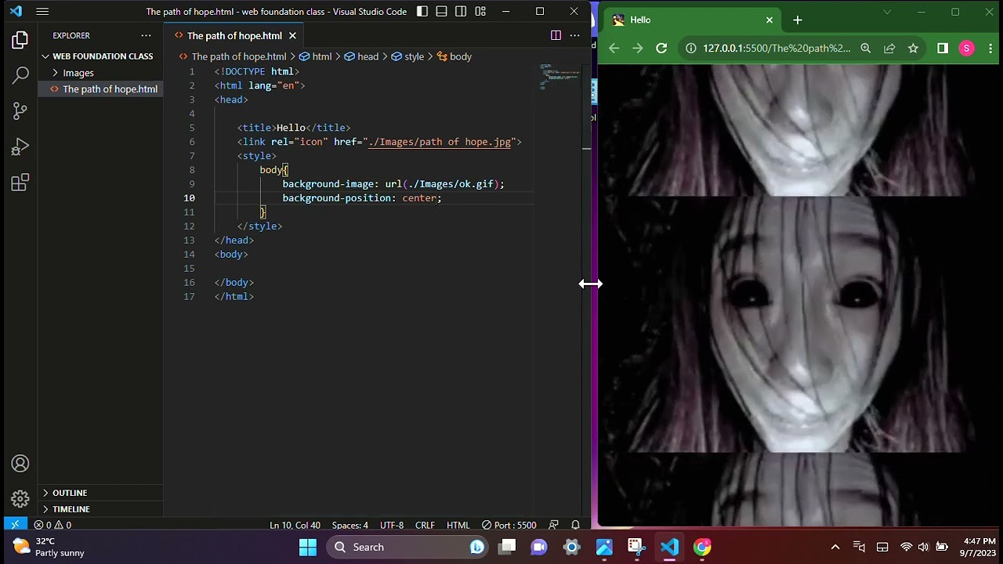Bookmark this page with the star icon
Image resolution: width=1003 pixels, height=564 pixels.
click(x=913, y=49)
